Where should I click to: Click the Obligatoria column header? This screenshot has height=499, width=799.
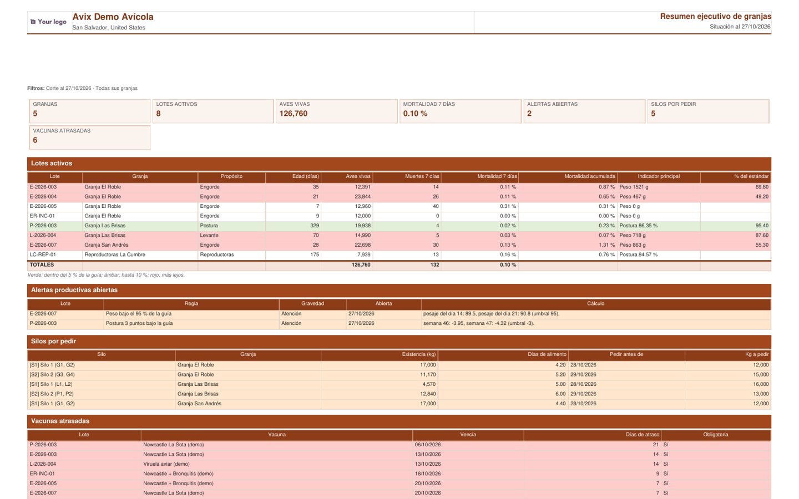pyautogui.click(x=715, y=435)
